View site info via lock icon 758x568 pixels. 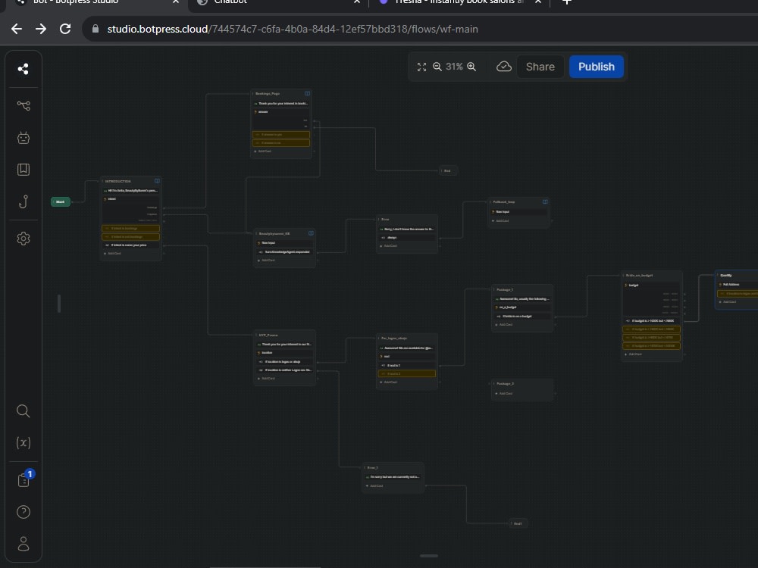pyautogui.click(x=96, y=29)
